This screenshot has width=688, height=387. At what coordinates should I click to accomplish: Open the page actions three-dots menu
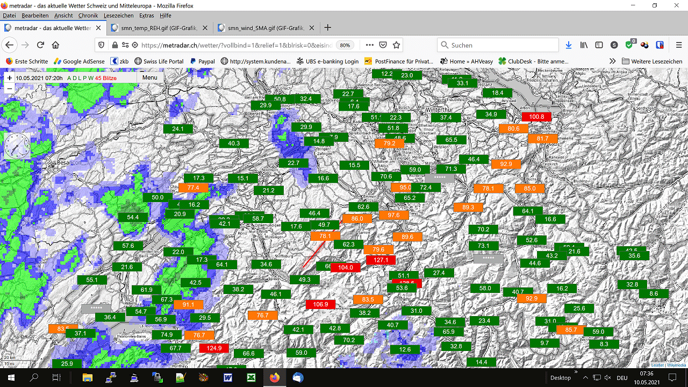[x=369, y=45]
